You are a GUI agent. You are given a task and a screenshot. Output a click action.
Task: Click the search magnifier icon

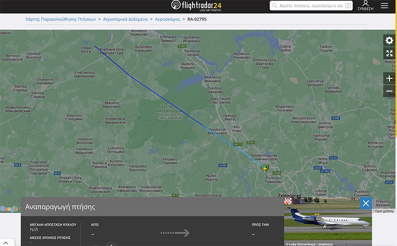[x=274, y=5]
